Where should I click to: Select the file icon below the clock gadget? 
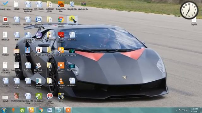(194, 21)
